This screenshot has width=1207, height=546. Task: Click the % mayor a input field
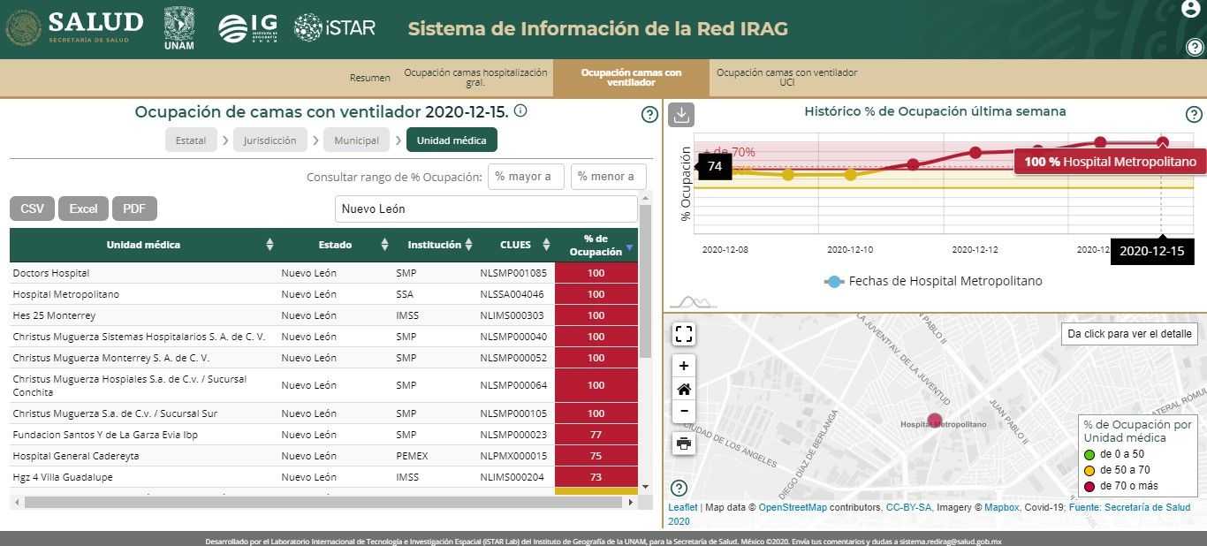526,177
